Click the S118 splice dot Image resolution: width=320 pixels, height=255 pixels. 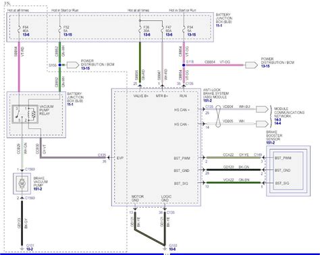[184, 65]
